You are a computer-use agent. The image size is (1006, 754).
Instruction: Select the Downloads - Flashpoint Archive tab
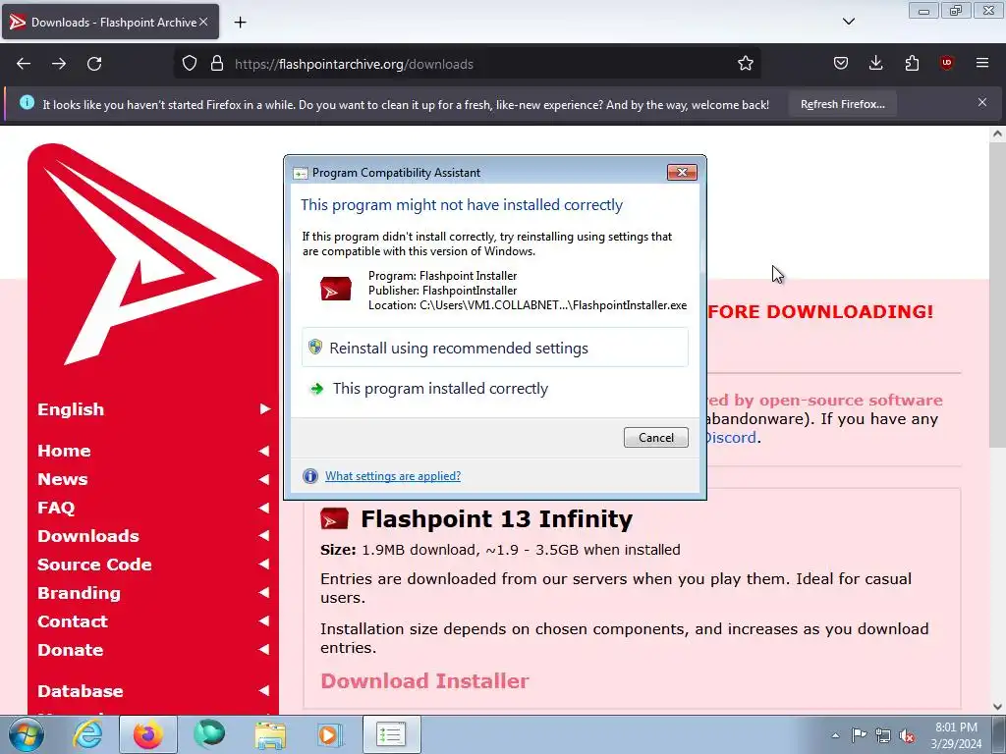click(x=110, y=22)
